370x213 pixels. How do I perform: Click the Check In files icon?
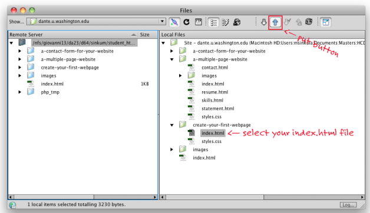tap(299, 22)
